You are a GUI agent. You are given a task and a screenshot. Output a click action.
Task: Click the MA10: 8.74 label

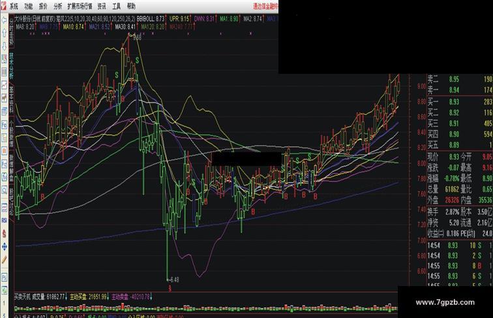click(74, 27)
